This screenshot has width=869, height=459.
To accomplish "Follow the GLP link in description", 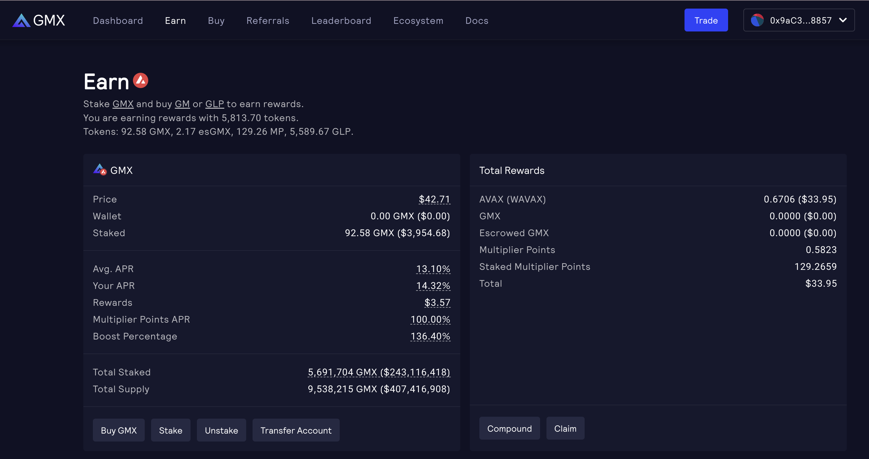I will [x=215, y=104].
